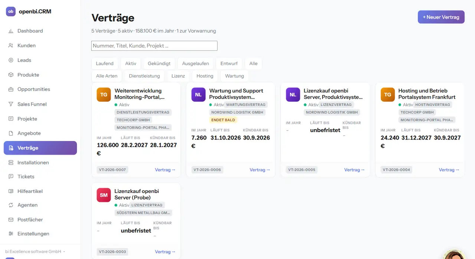This screenshot has height=259, width=475.
Task: Click the Angebote document icon
Action: click(11, 133)
